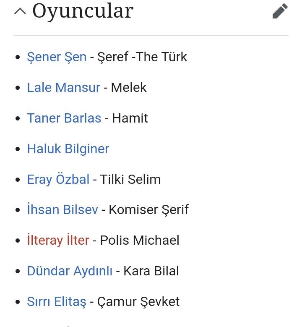Image resolution: width=302 pixels, height=327 pixels.
Task: Follow the Sırrı Elitaş link
Action: (x=57, y=301)
